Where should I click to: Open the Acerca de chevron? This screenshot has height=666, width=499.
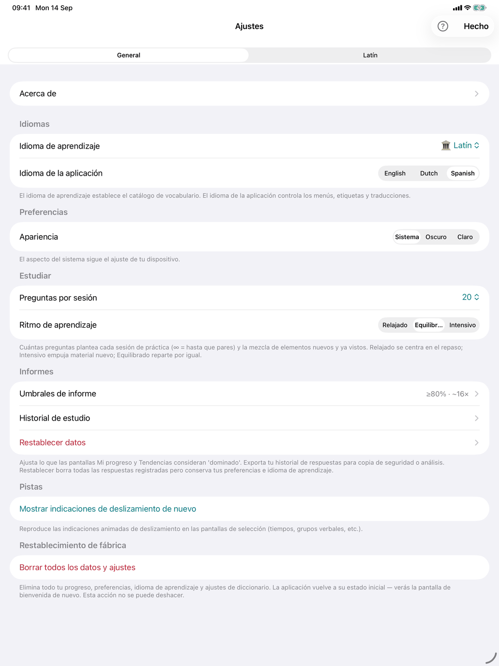point(476,94)
